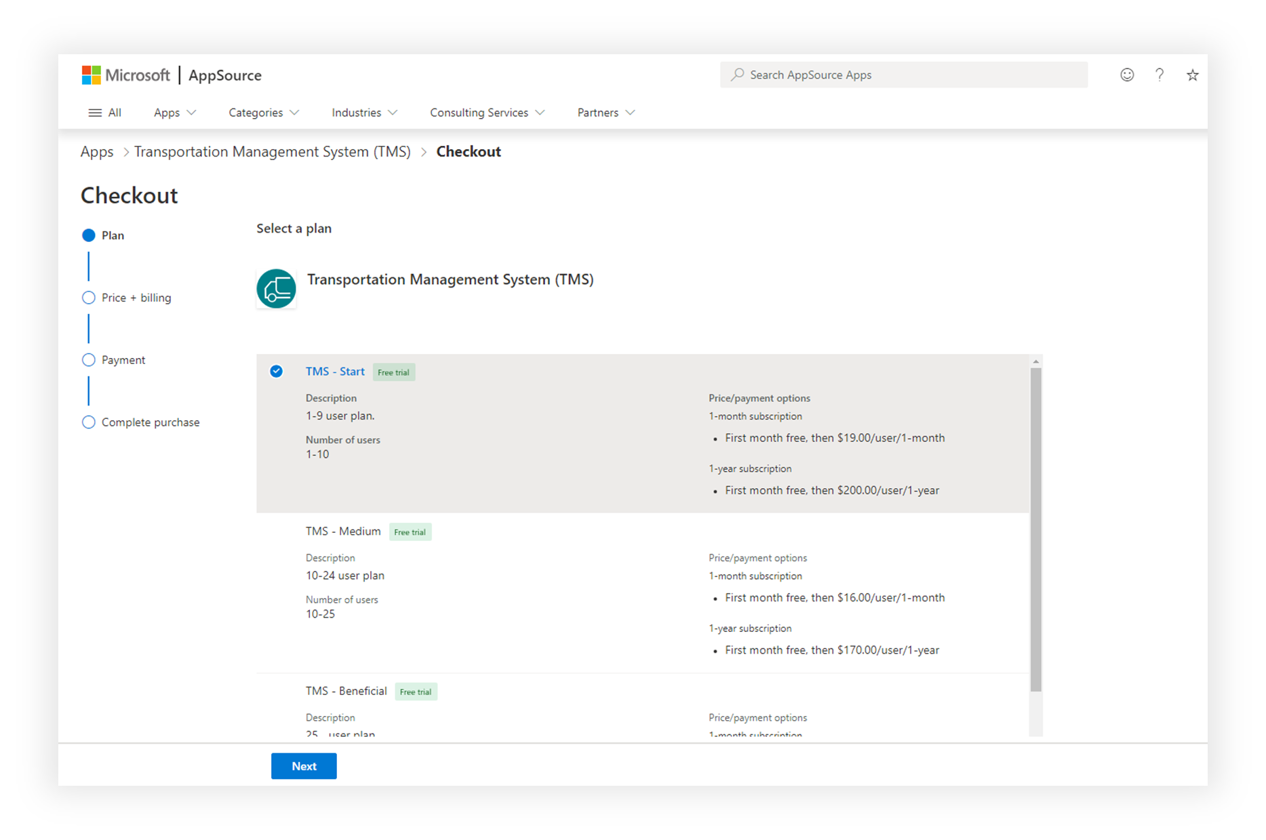Screen dimensions: 1266x840
Task: Open the feedback smiley icon
Action: tap(1126, 75)
